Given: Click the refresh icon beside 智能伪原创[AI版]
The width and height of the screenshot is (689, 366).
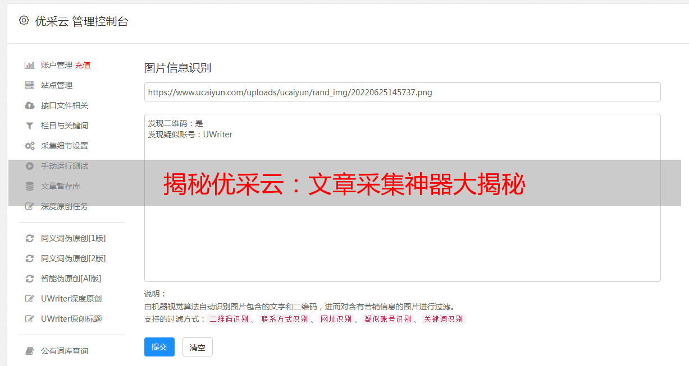Looking at the screenshot, I should [x=30, y=279].
